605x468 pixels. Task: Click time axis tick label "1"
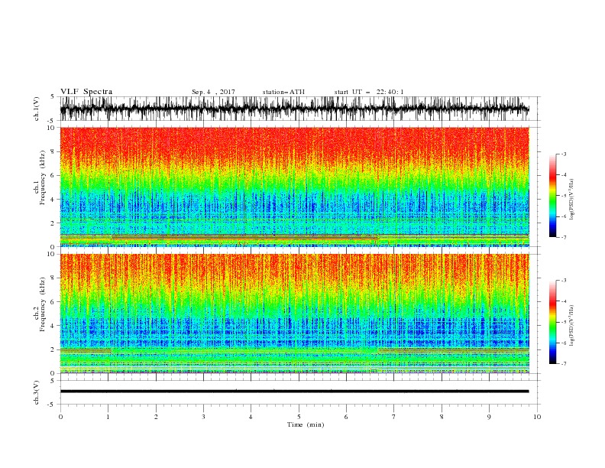(108, 417)
